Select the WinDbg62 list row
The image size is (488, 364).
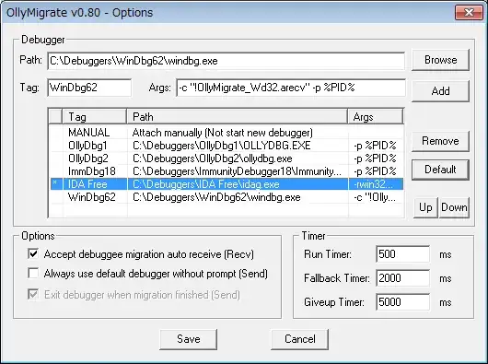227,197
